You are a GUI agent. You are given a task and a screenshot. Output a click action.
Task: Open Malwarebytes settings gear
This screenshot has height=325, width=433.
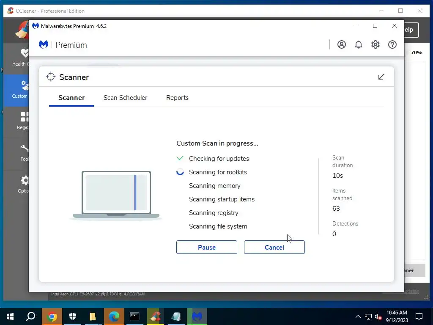click(x=375, y=44)
